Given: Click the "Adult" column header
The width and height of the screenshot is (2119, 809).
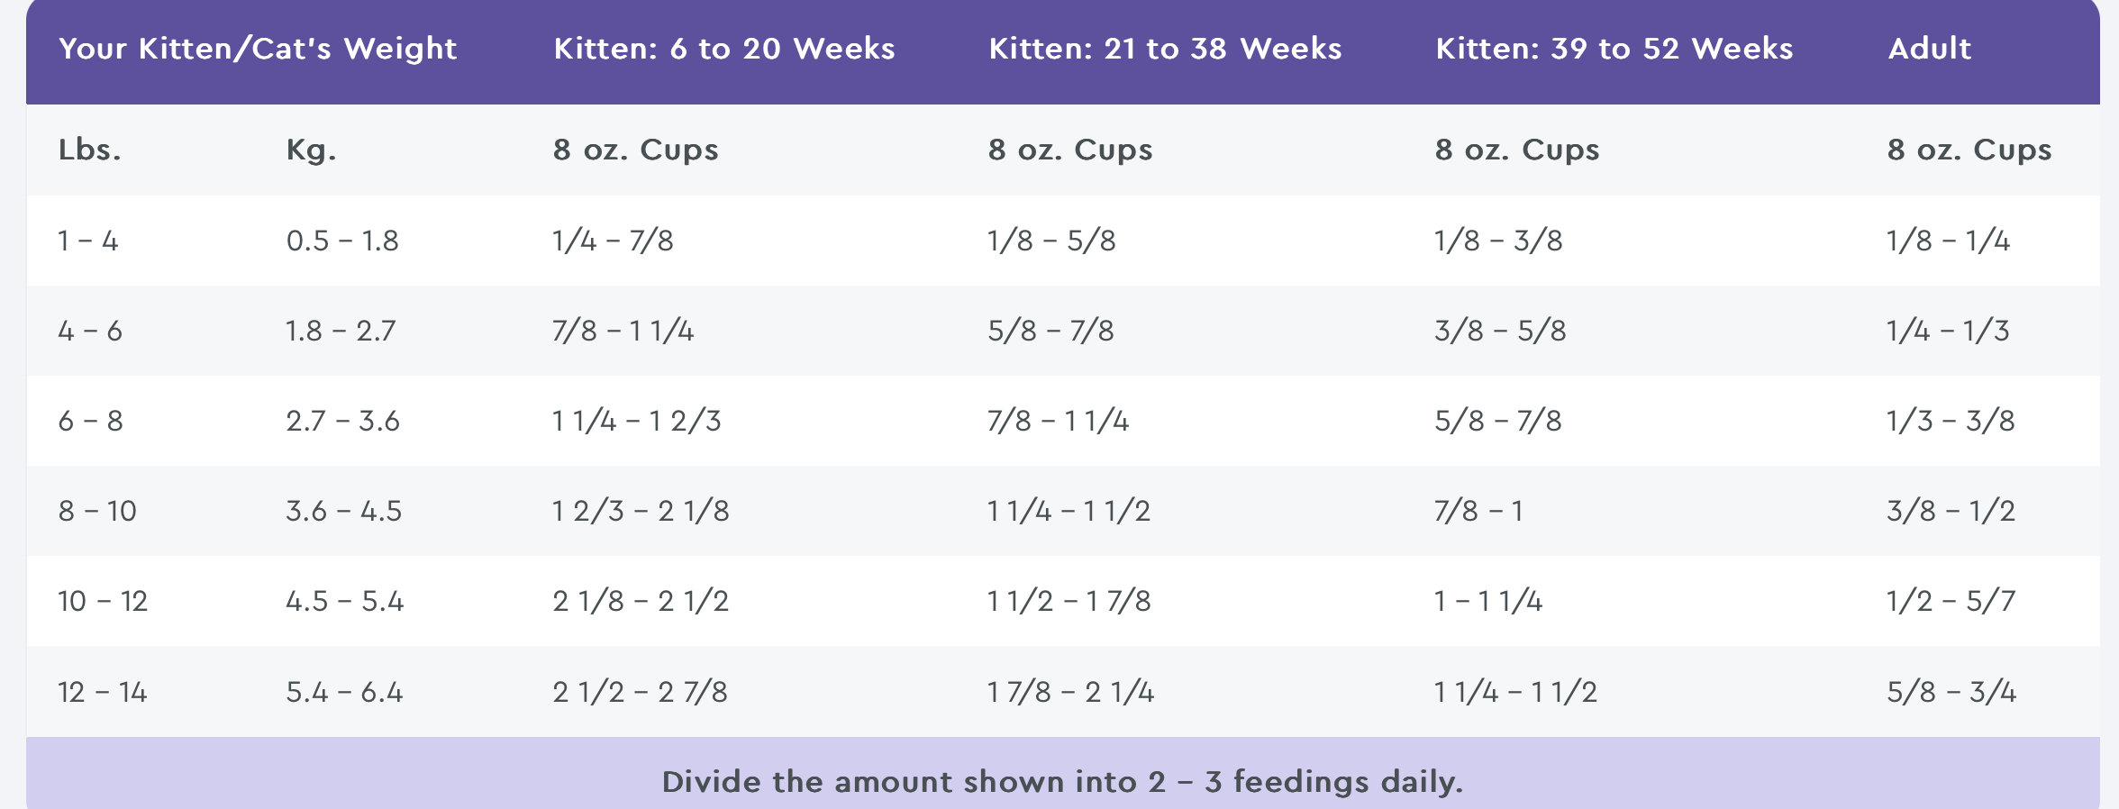Looking at the screenshot, I should click(x=1929, y=49).
